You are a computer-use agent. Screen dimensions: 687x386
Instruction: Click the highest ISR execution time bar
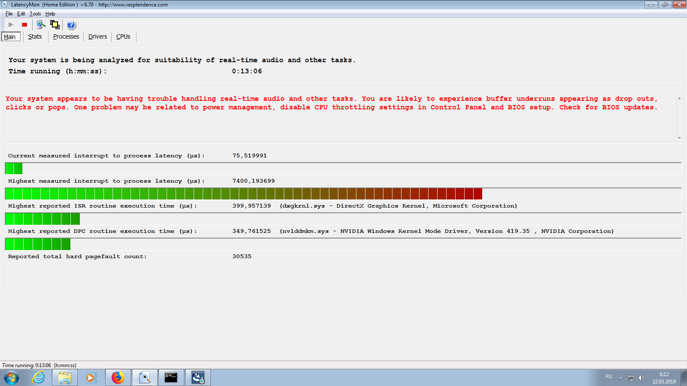[x=43, y=219]
